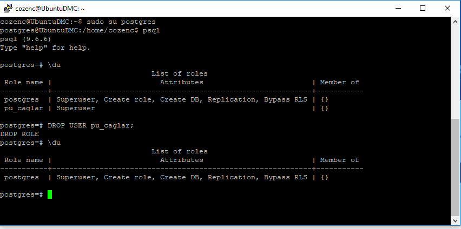Viewport: 461px width, 229px height.
Task: Click the 'sudo su postgres' command line
Action: [x=78, y=22]
